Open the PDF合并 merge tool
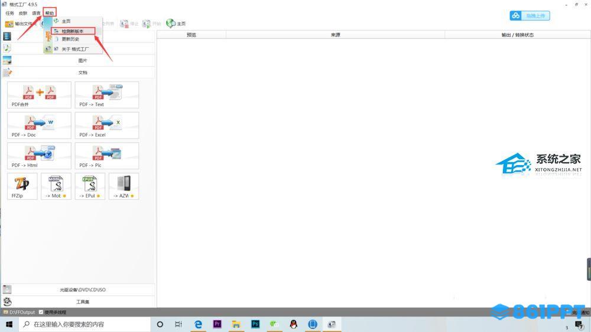Viewport: 591px width, 332px height. (39, 95)
